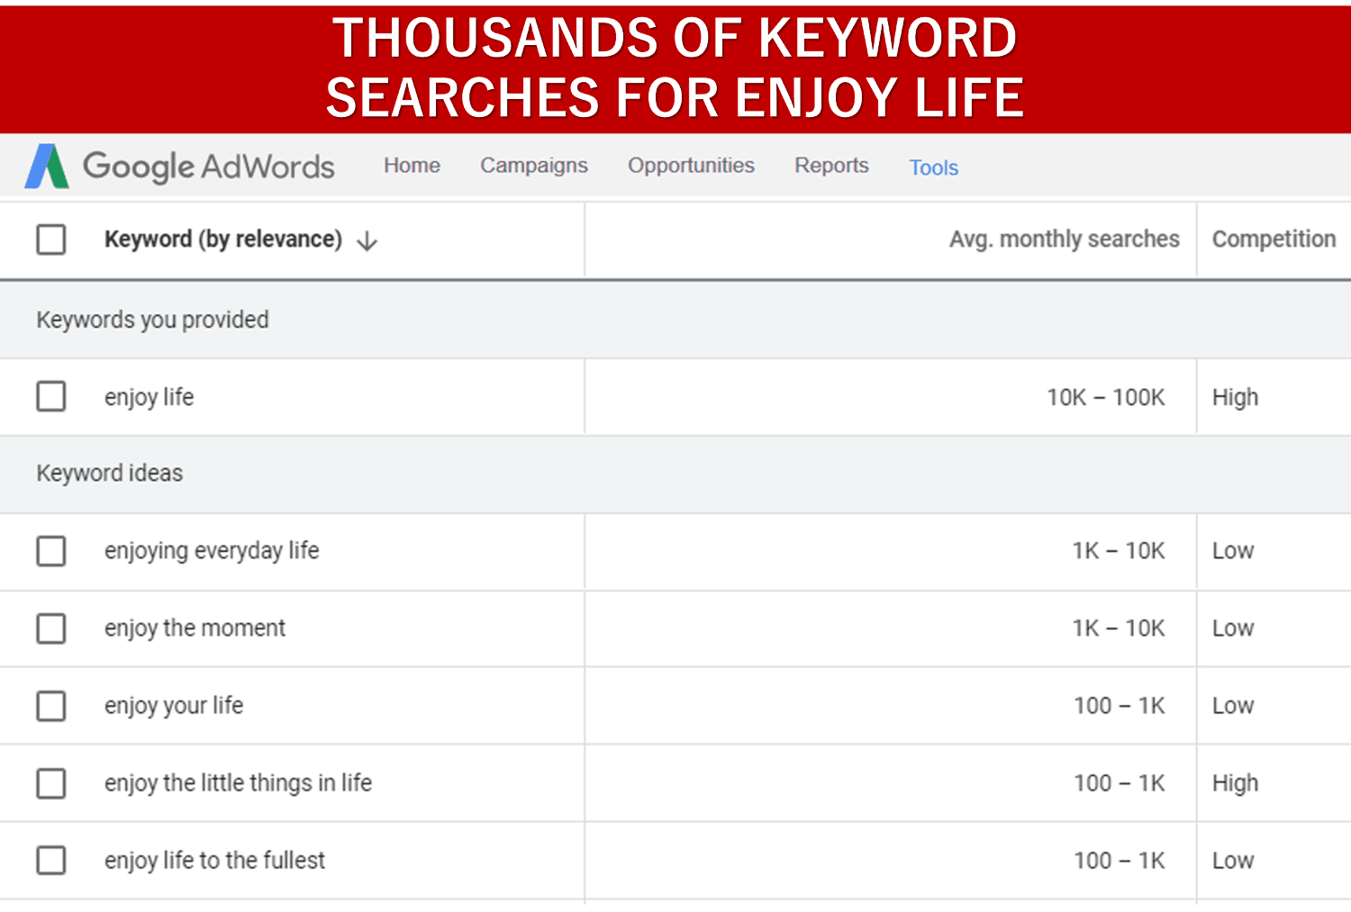
Task: Click 'enjoy the moment' keyword
Action: 195,628
